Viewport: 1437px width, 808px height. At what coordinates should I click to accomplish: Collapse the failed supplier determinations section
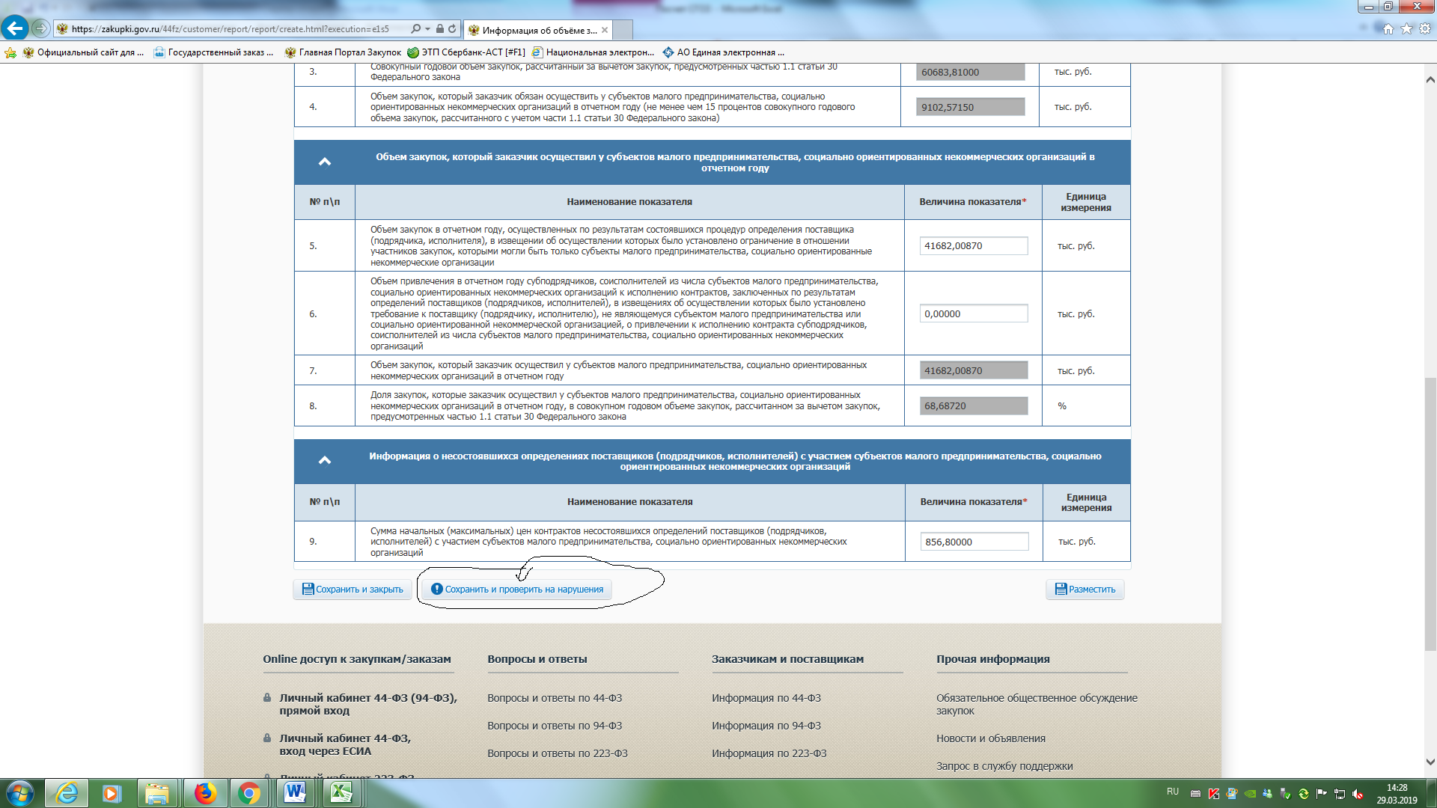point(325,460)
